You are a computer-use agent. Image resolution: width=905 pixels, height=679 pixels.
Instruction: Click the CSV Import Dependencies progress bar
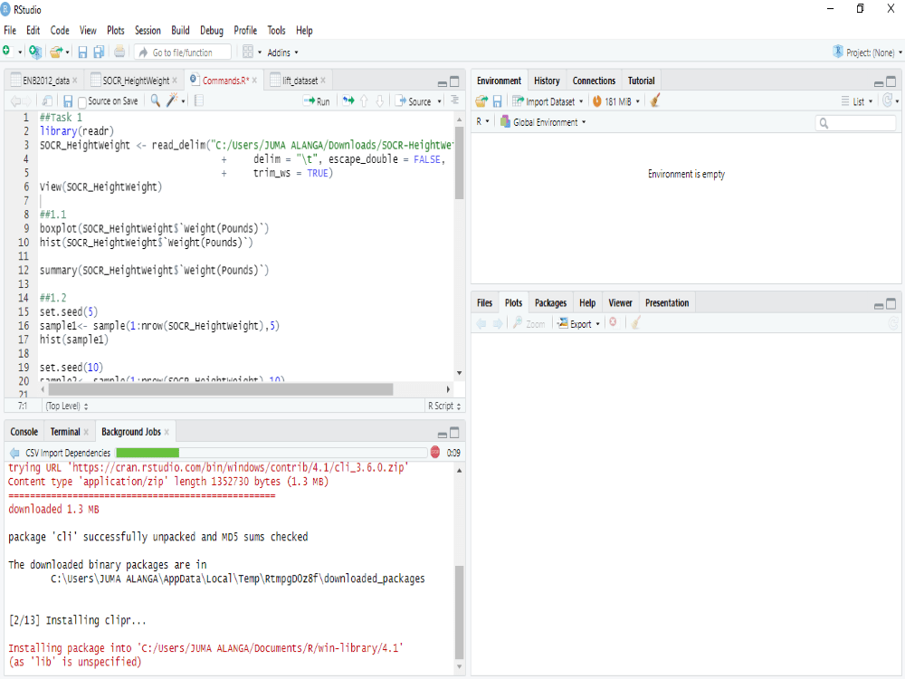coord(271,453)
